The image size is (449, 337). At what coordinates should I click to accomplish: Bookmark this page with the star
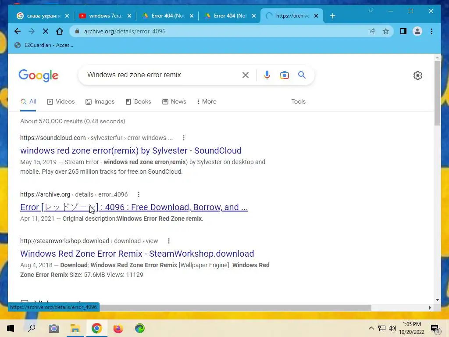(x=386, y=31)
